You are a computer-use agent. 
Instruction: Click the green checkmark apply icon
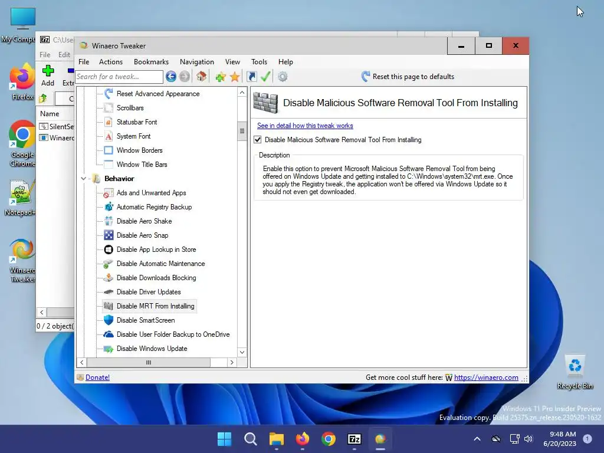(x=265, y=77)
